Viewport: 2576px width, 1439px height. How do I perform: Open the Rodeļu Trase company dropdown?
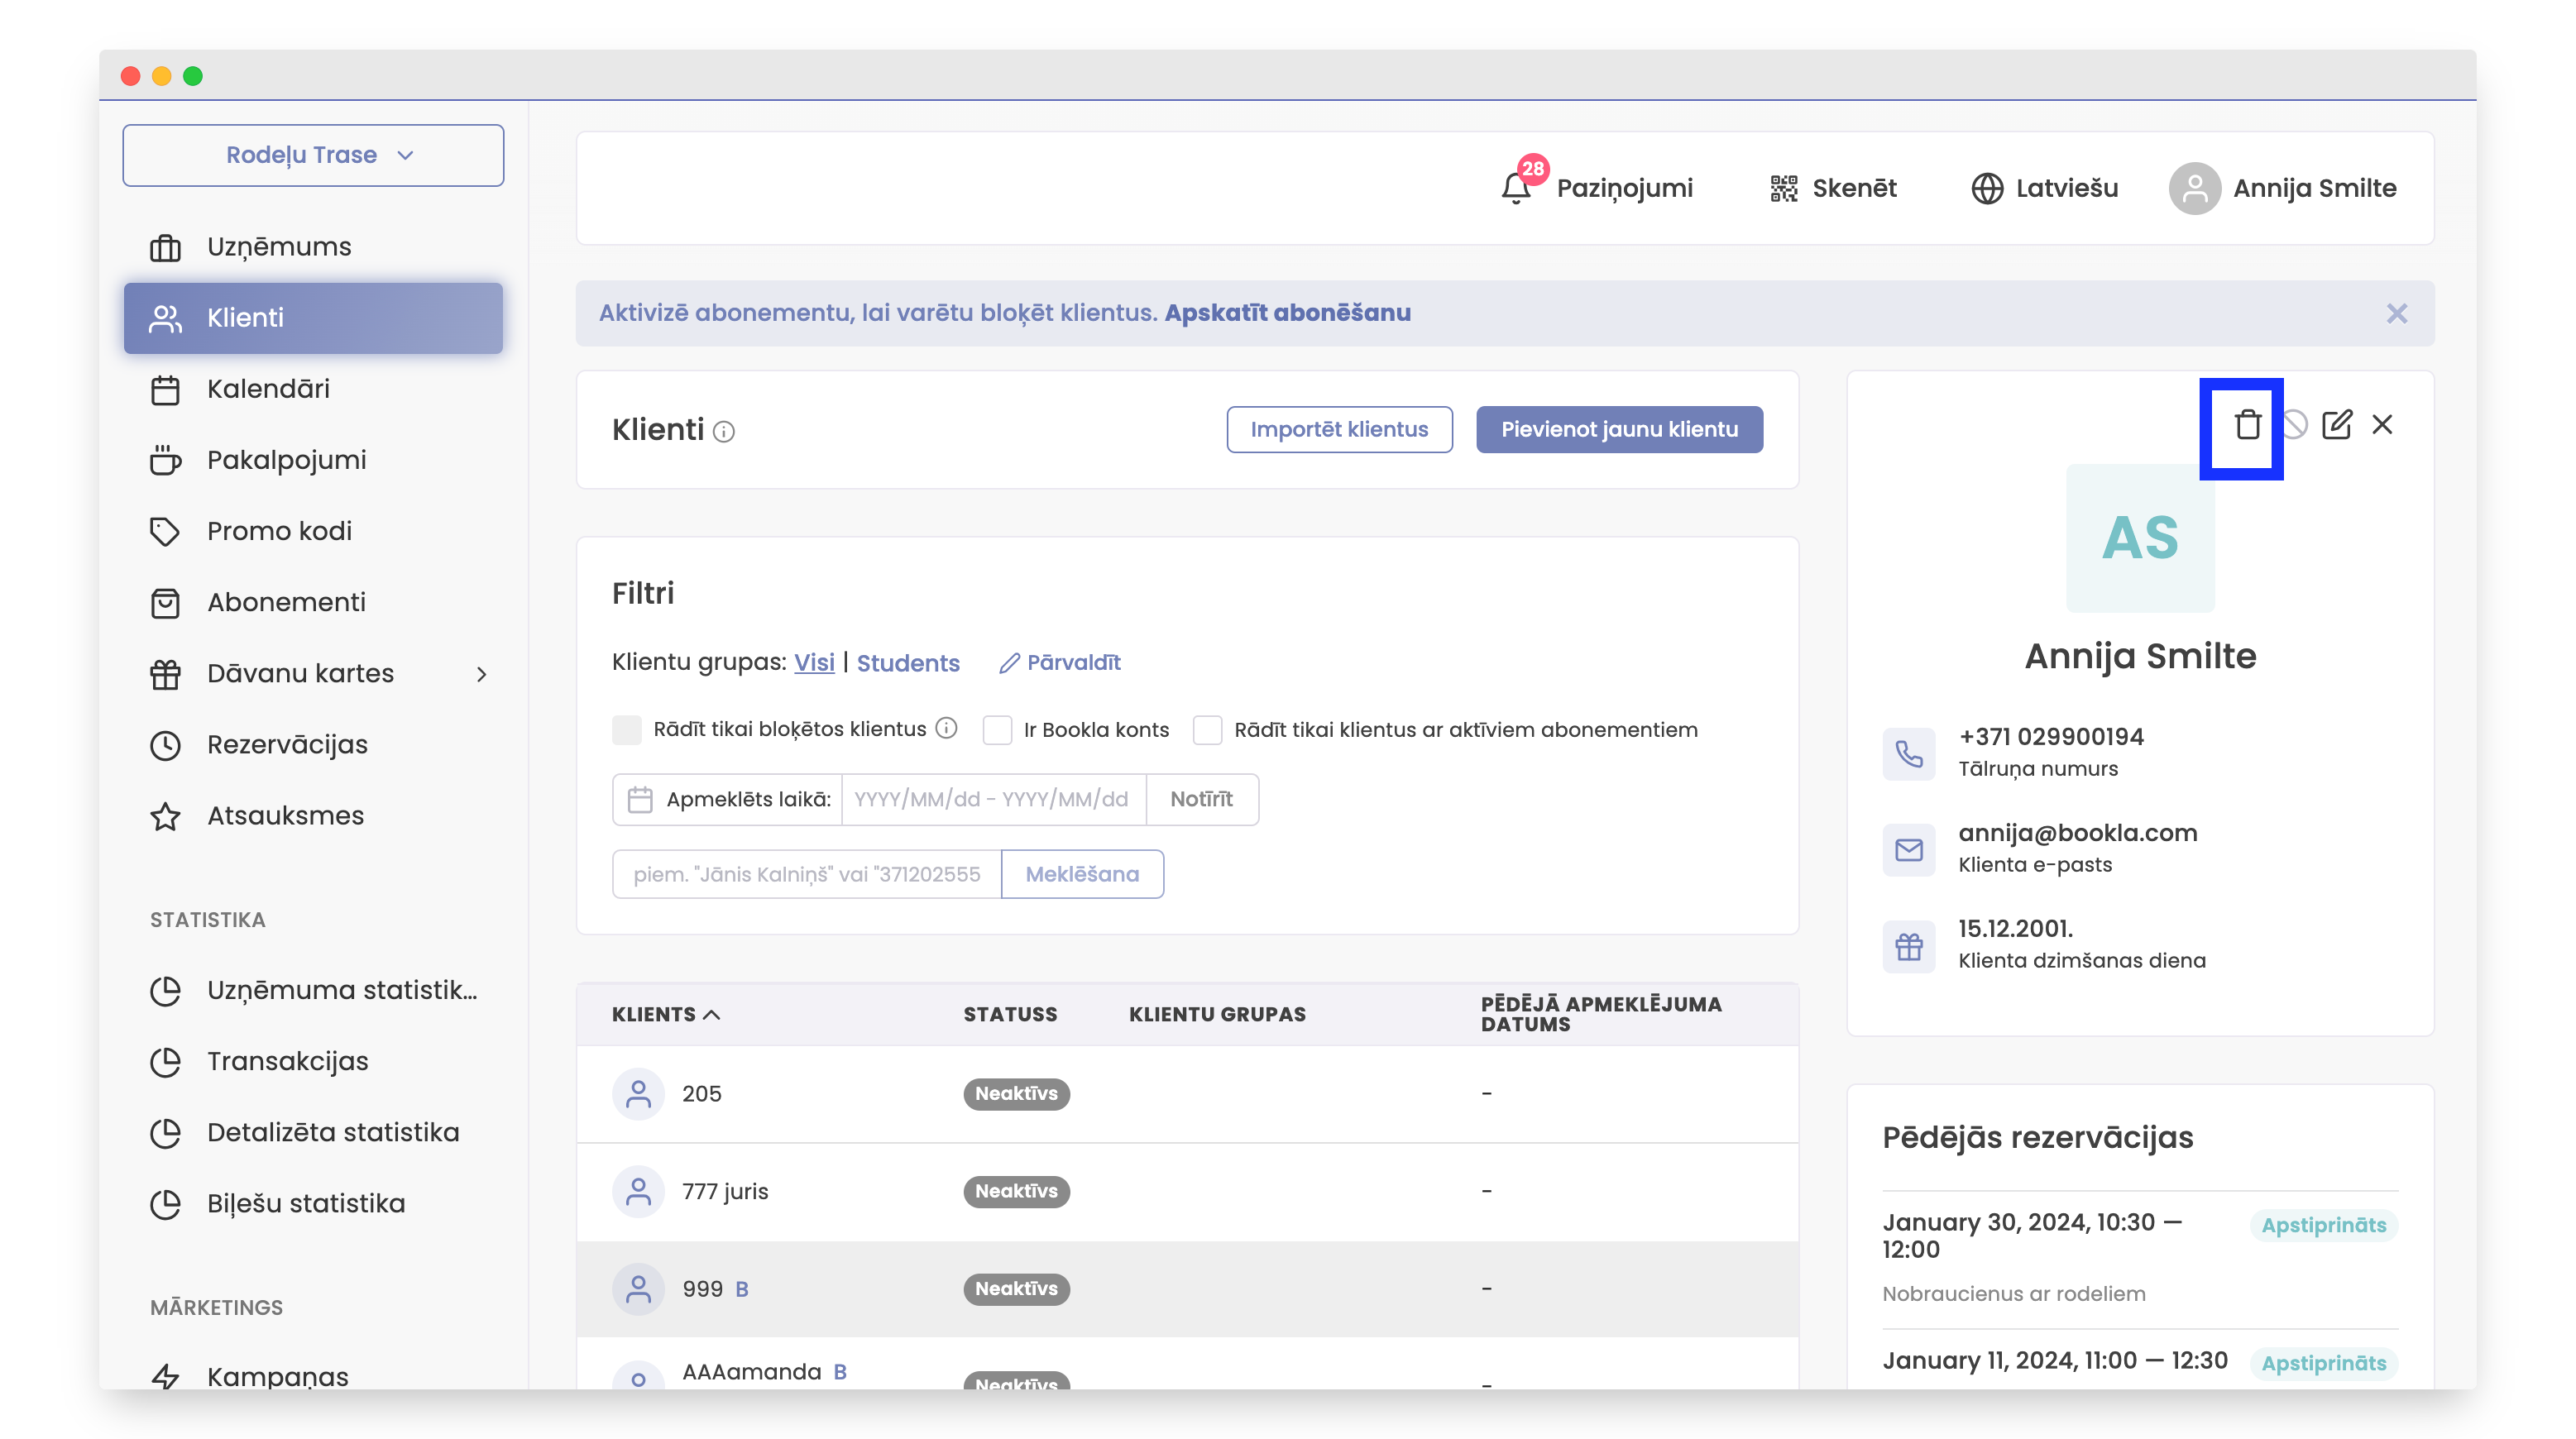(x=313, y=155)
